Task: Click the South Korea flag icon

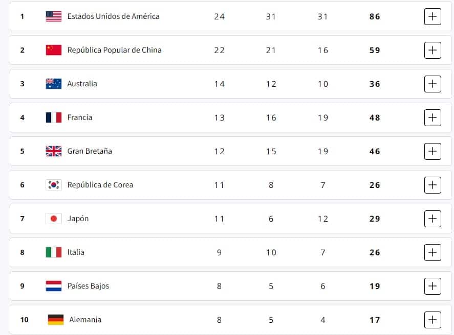Action: tap(54, 185)
